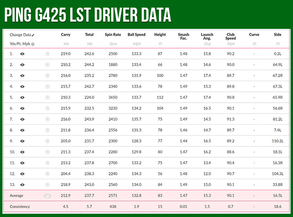Click the golf ball icon in row 9
This screenshot has width=293, height=217.
[47, 141]
